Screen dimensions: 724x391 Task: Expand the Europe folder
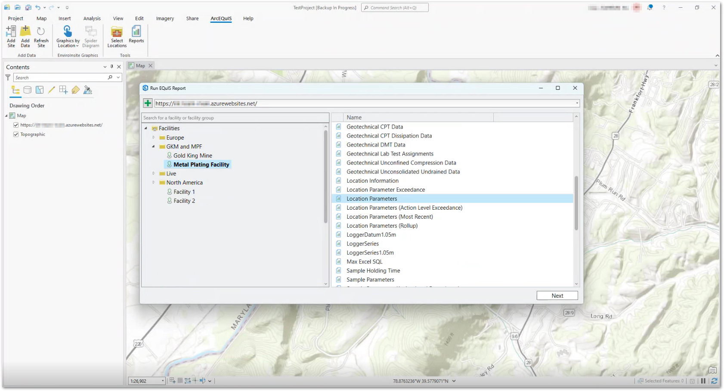point(154,137)
